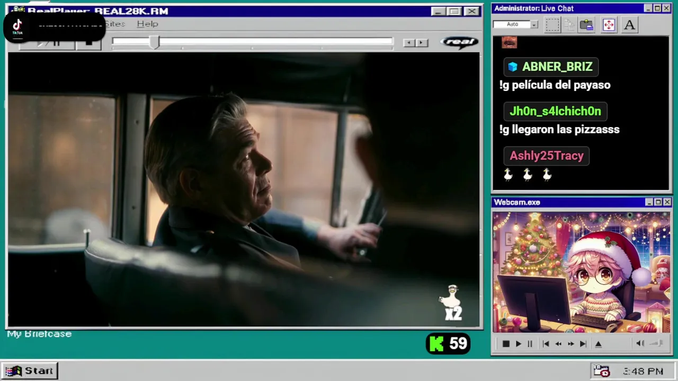Close the RealPlayer window

(x=471, y=11)
